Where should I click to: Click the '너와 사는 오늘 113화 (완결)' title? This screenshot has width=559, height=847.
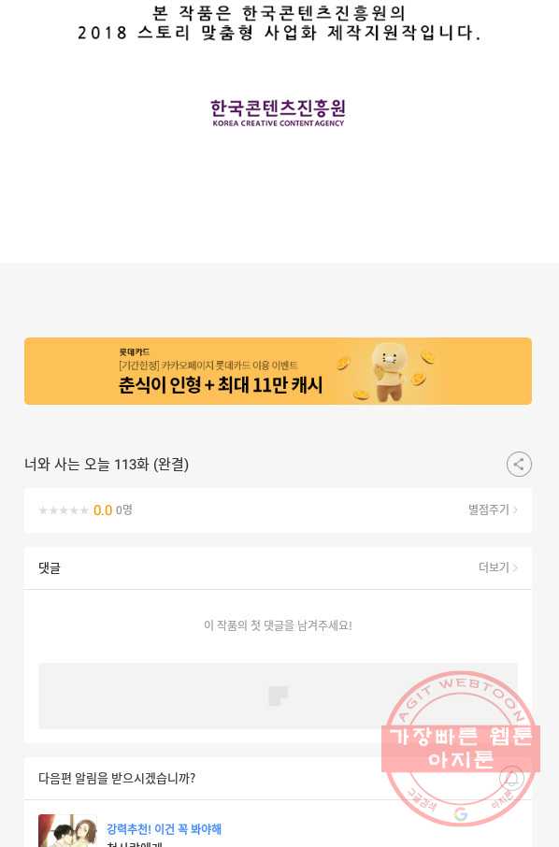107,465
